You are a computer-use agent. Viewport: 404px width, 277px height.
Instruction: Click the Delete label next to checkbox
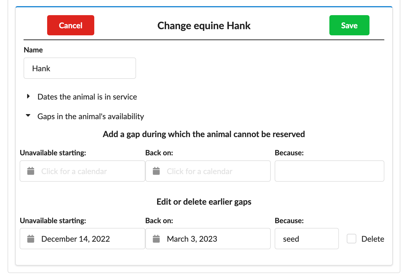tap(373, 239)
